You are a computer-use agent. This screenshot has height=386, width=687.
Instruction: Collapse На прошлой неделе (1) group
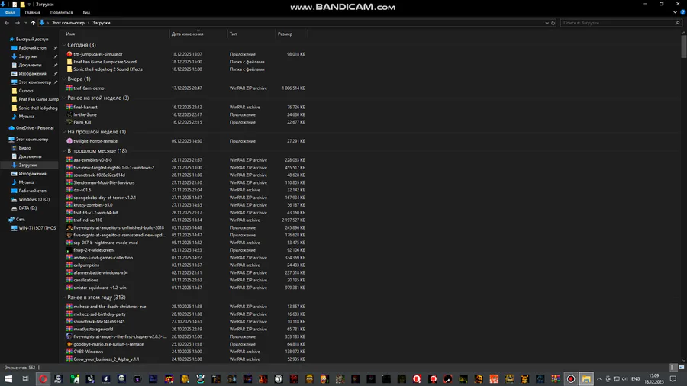pos(64,132)
